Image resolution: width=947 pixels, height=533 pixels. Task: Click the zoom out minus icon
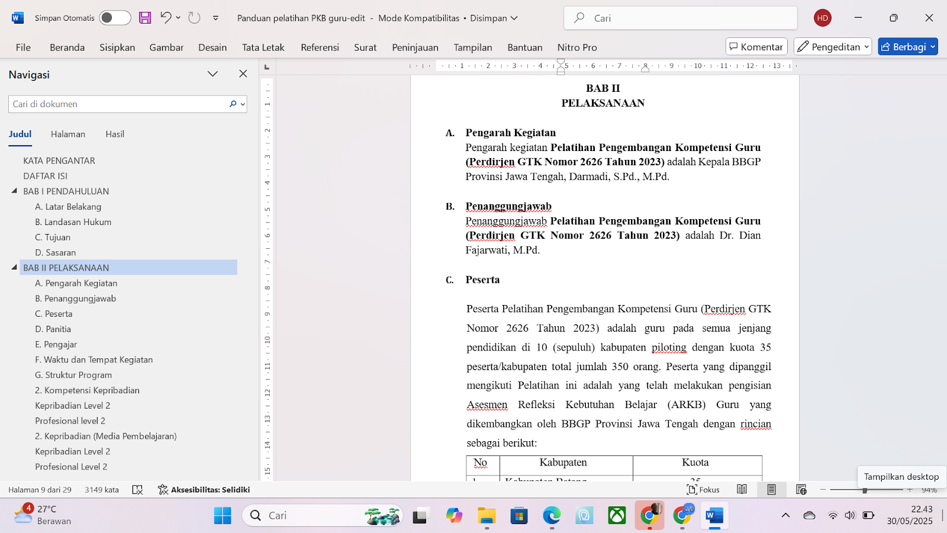coord(823,490)
